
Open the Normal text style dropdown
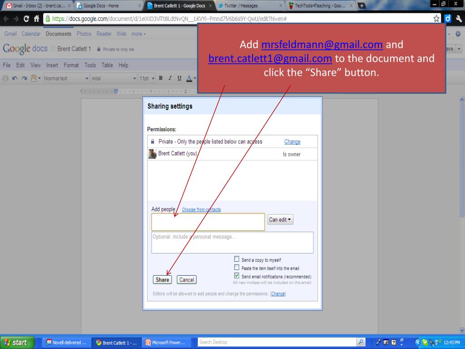click(x=66, y=78)
